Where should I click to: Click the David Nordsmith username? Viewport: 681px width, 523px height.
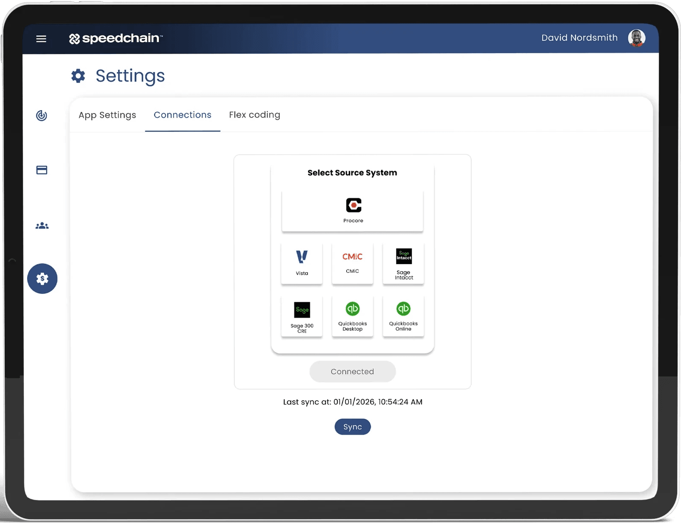(x=579, y=38)
